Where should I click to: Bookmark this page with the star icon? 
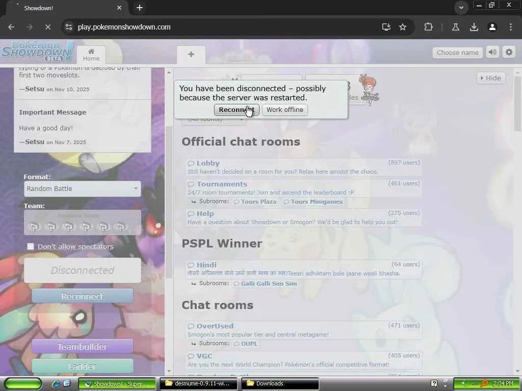pos(403,27)
